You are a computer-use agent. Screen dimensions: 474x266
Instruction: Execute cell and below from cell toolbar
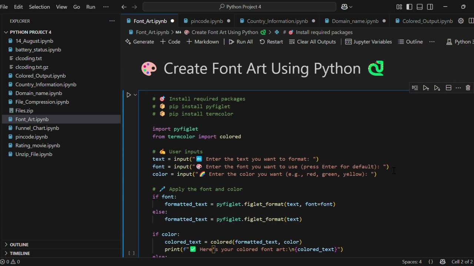click(437, 88)
